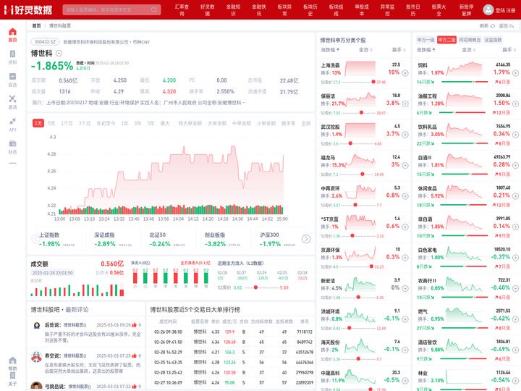Select the 1个月 chart range
This screenshot has width=521, height=391.
coord(67,123)
